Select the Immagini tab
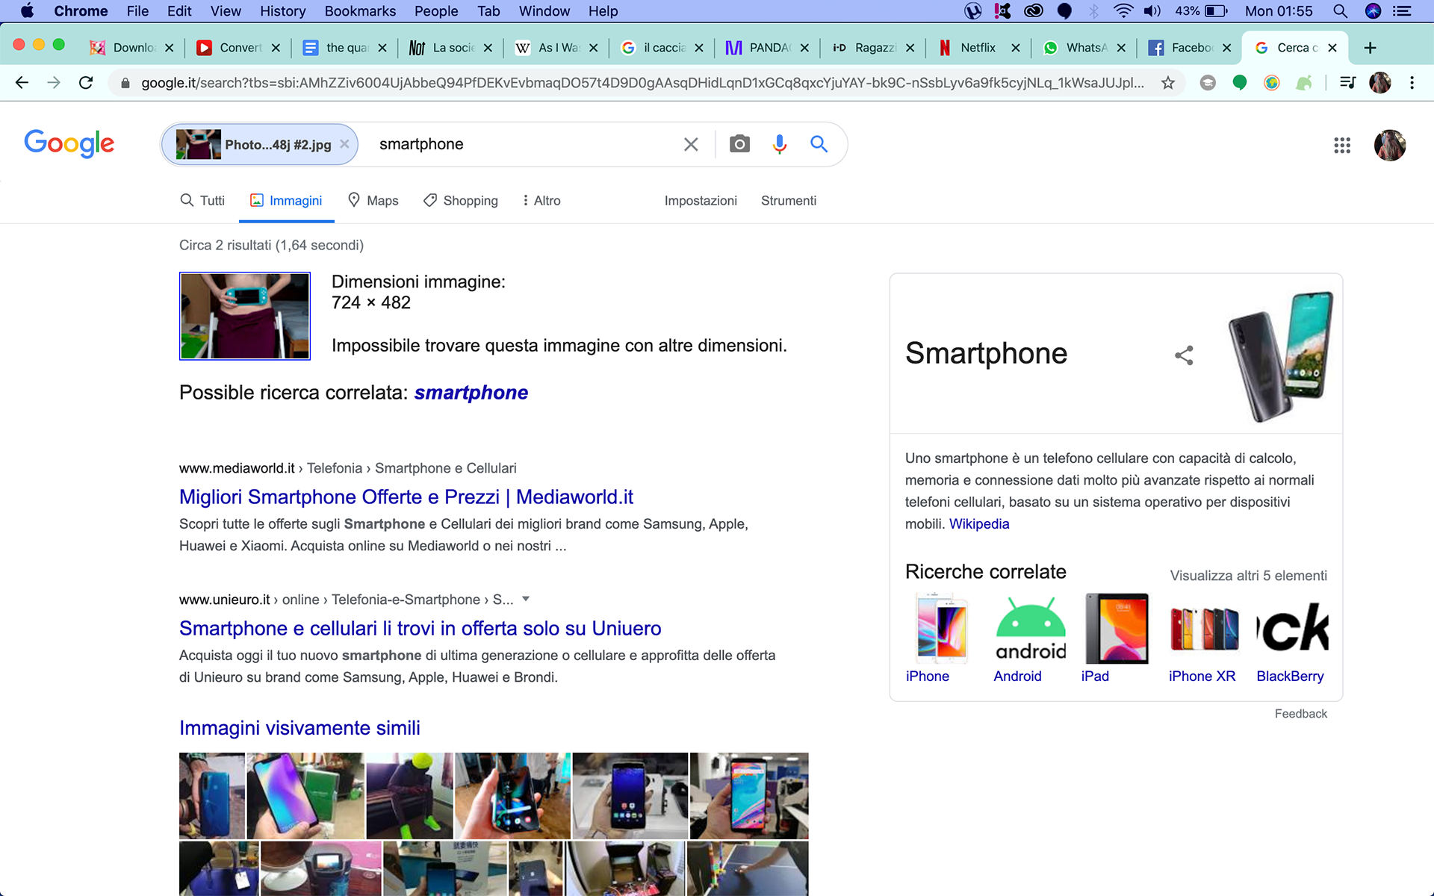Image resolution: width=1434 pixels, height=896 pixels. coord(286,200)
